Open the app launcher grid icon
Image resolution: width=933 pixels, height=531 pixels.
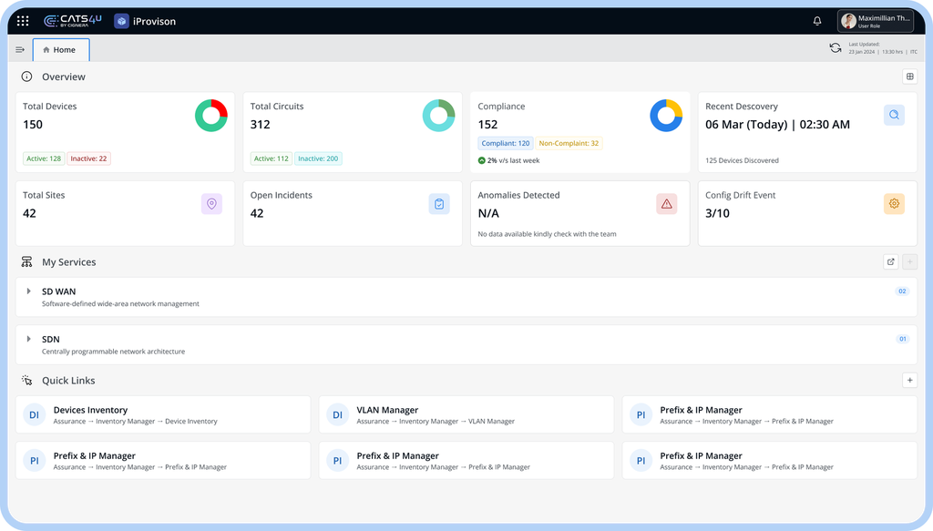[23, 22]
